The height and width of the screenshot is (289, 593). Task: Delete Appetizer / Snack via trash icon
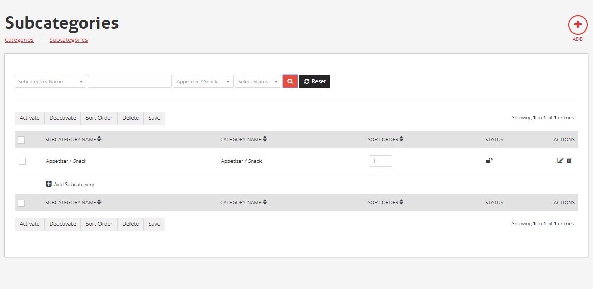[569, 160]
